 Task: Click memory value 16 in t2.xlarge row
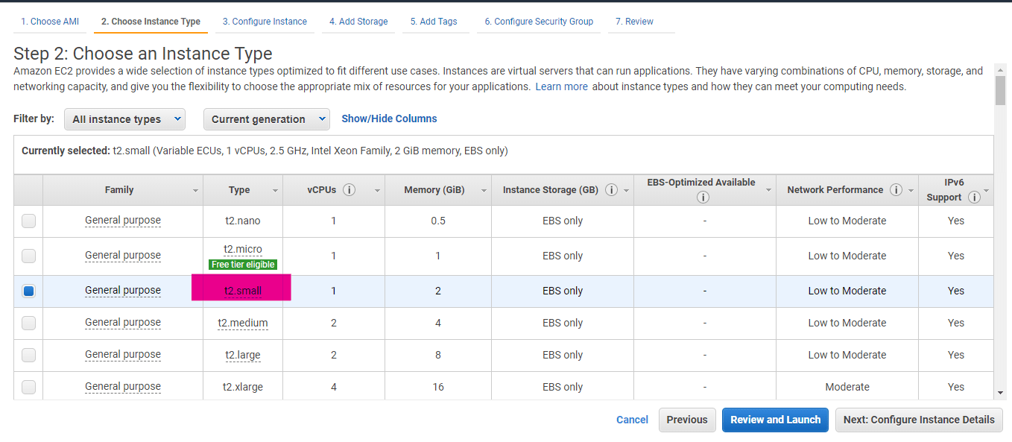438,387
